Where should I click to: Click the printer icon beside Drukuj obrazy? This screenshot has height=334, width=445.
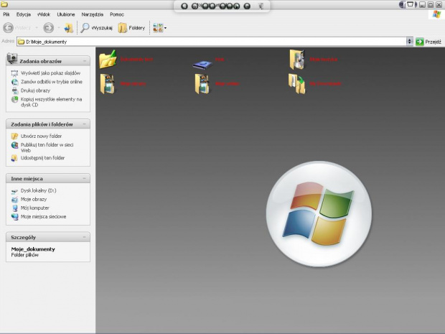pyautogui.click(x=14, y=91)
